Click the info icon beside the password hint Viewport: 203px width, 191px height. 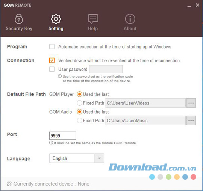coord(60,76)
